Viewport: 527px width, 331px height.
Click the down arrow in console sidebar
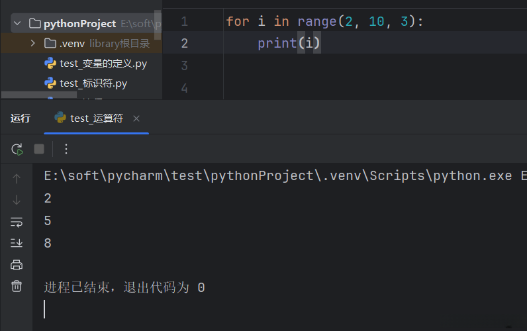pyautogui.click(x=17, y=200)
